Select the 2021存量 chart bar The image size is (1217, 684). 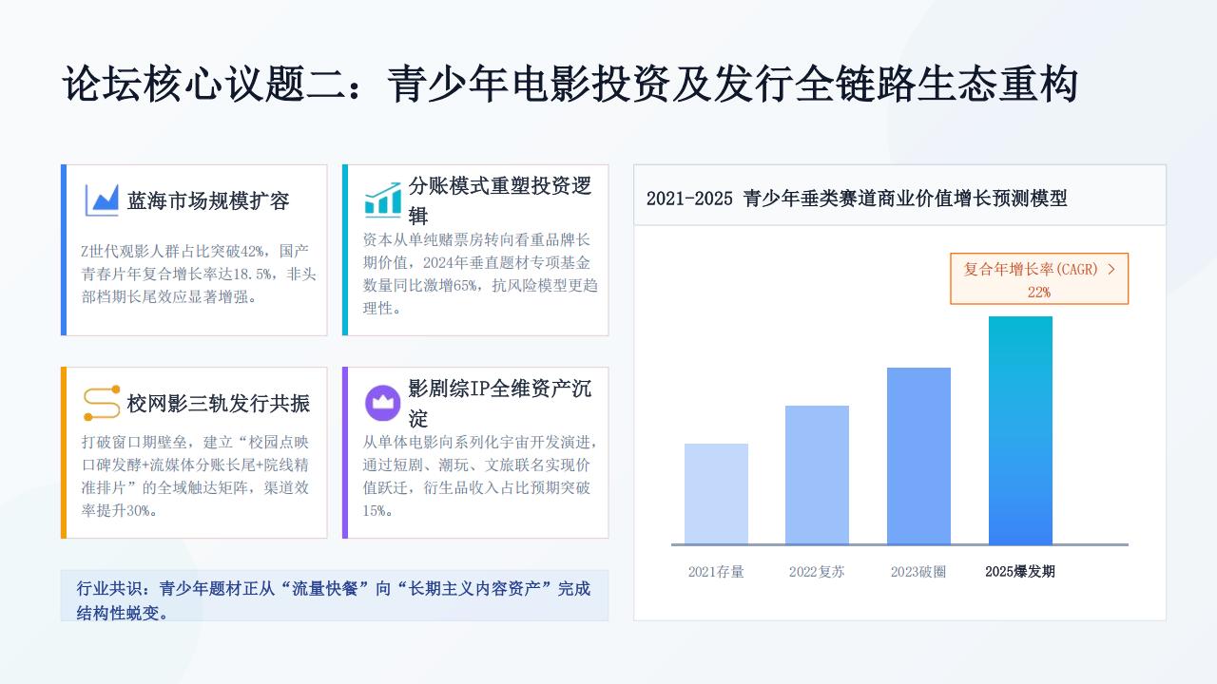click(716, 494)
